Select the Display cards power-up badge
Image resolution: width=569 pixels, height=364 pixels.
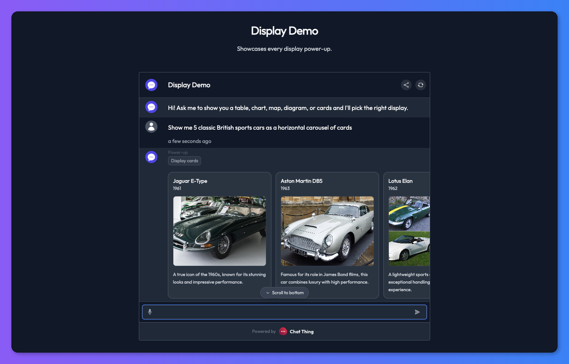184,161
